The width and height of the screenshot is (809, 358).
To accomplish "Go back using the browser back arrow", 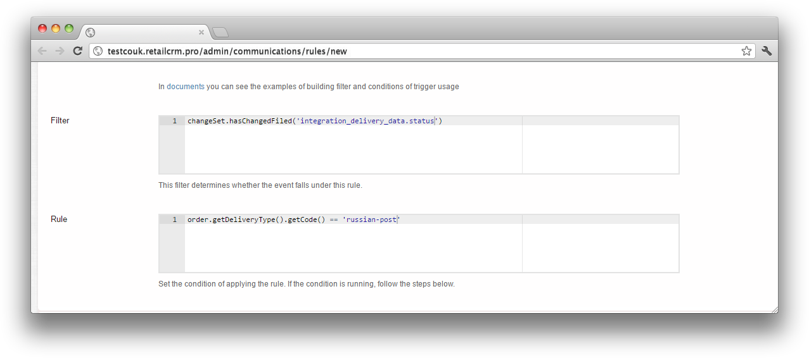I will pyautogui.click(x=42, y=51).
